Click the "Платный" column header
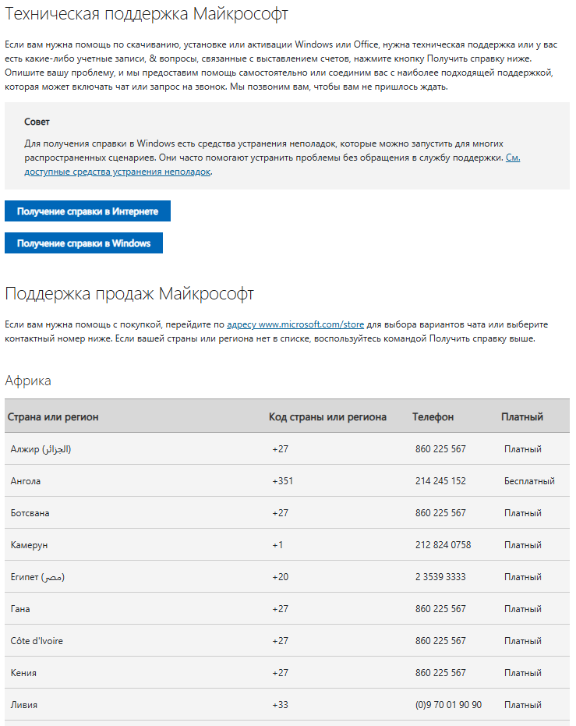This screenshot has height=726, width=576. click(x=522, y=416)
